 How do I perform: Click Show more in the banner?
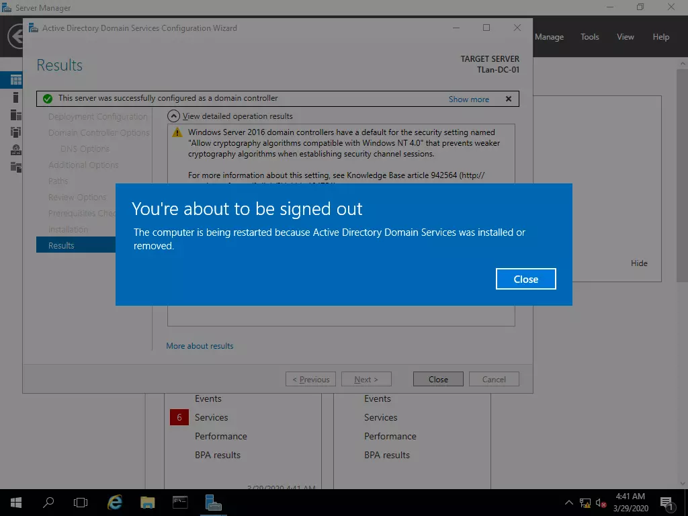(x=468, y=99)
